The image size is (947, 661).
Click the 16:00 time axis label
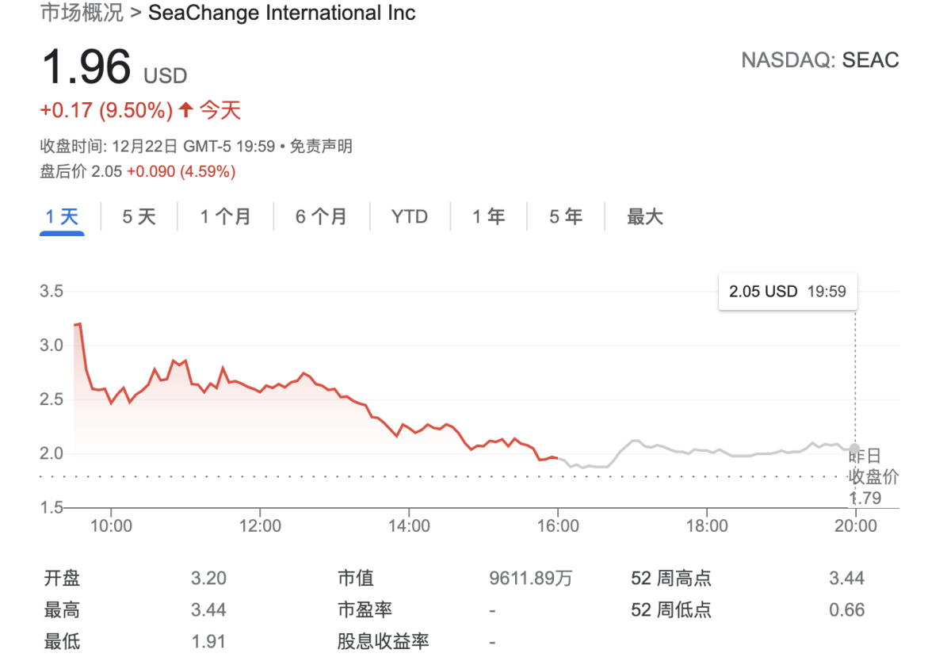coord(558,525)
